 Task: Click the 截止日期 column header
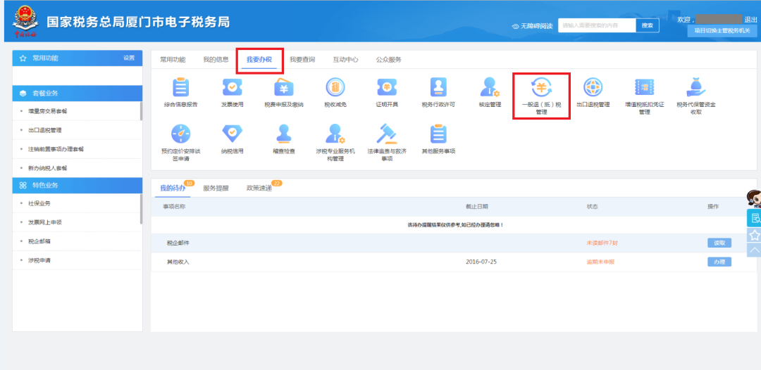476,206
